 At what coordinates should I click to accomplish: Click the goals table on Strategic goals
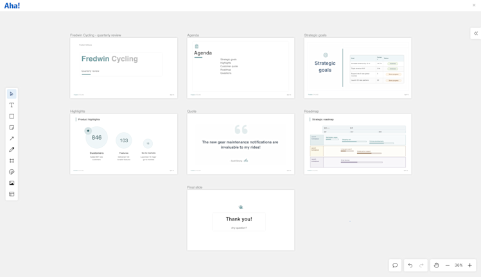point(377,69)
